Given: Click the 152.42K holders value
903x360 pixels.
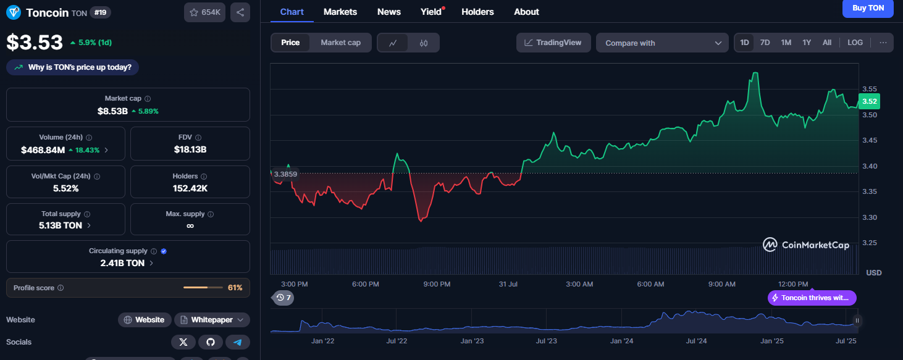Looking at the screenshot, I should point(190,188).
